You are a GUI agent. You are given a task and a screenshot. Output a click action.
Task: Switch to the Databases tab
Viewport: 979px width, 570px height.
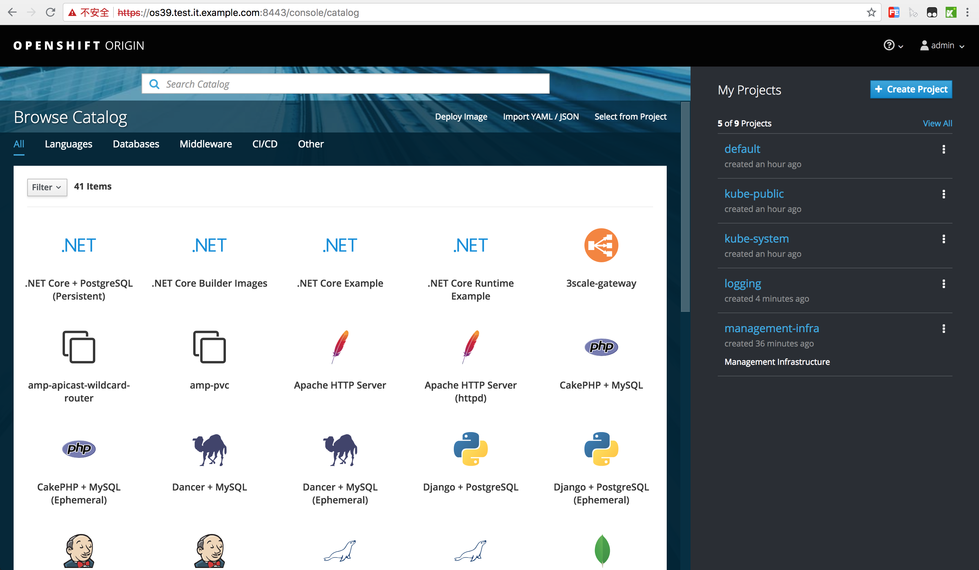[x=136, y=144]
